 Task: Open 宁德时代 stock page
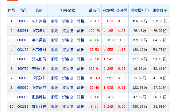pos(39,69)
